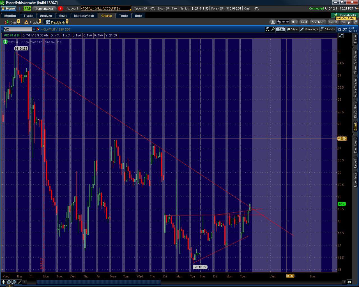Screen dimensions: 359x287
Task: Open Support/Chat
Action: (x=44, y=8)
